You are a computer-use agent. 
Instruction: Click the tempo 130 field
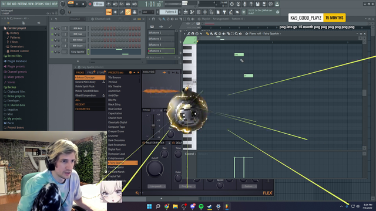coord(98,4)
